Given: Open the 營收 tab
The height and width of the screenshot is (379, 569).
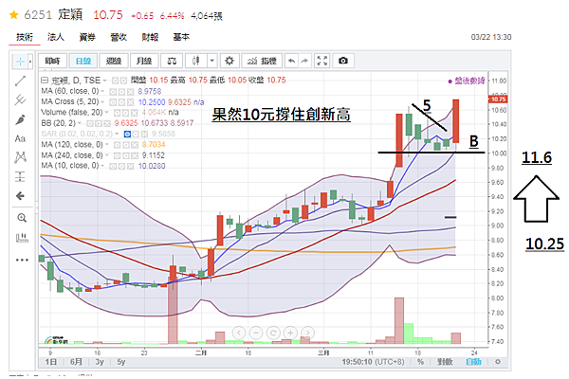Looking at the screenshot, I should pos(119,37).
